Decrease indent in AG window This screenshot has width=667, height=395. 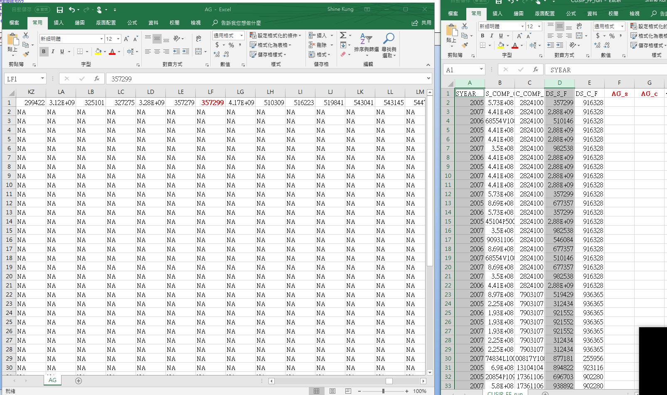click(176, 52)
